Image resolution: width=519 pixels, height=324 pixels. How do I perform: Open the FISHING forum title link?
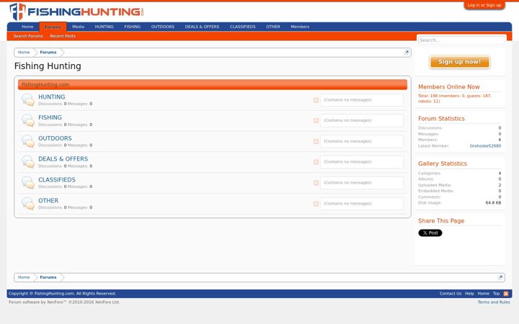point(50,117)
